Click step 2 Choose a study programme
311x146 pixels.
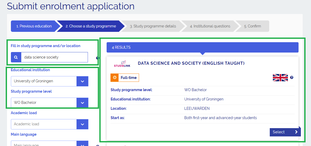[x=91, y=26]
